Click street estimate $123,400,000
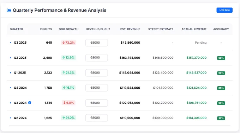The width and height of the screenshot is (240, 133). tap(163, 72)
